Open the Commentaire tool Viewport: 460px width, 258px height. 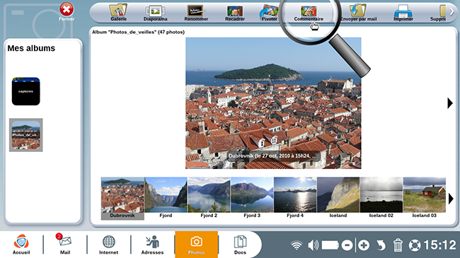(x=309, y=13)
